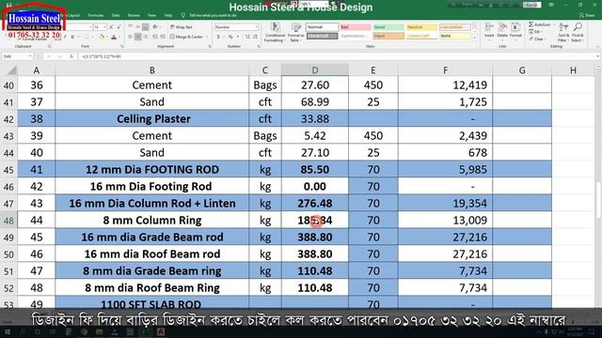Click the Insert Function fx icon
Screen dimensions: 602x338
click(71, 56)
